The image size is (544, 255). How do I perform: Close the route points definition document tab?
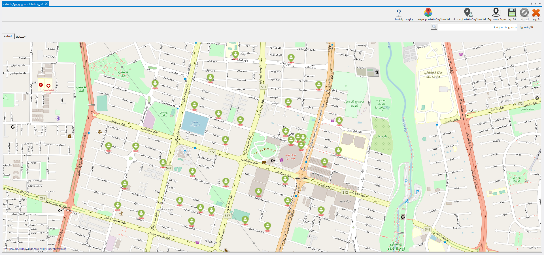(x=46, y=4)
